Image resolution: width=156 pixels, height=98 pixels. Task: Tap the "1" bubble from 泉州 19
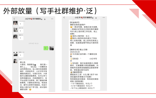point(21,31)
